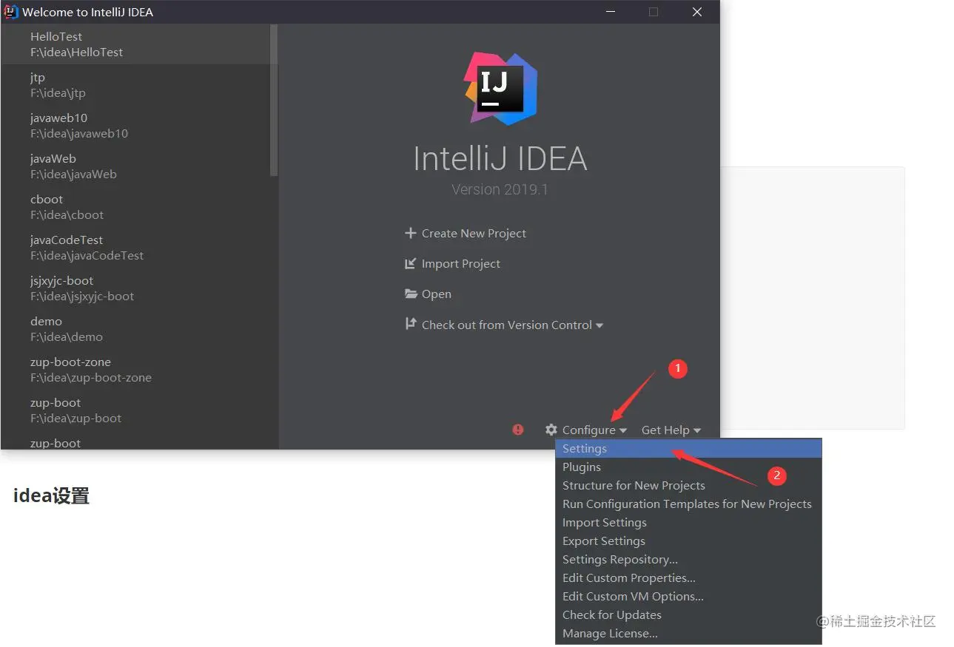Select Check for Updates entry
This screenshot has width=954, height=647.
click(x=688, y=614)
